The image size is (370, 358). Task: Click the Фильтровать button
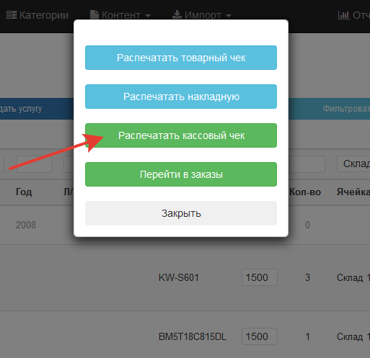tap(346, 109)
